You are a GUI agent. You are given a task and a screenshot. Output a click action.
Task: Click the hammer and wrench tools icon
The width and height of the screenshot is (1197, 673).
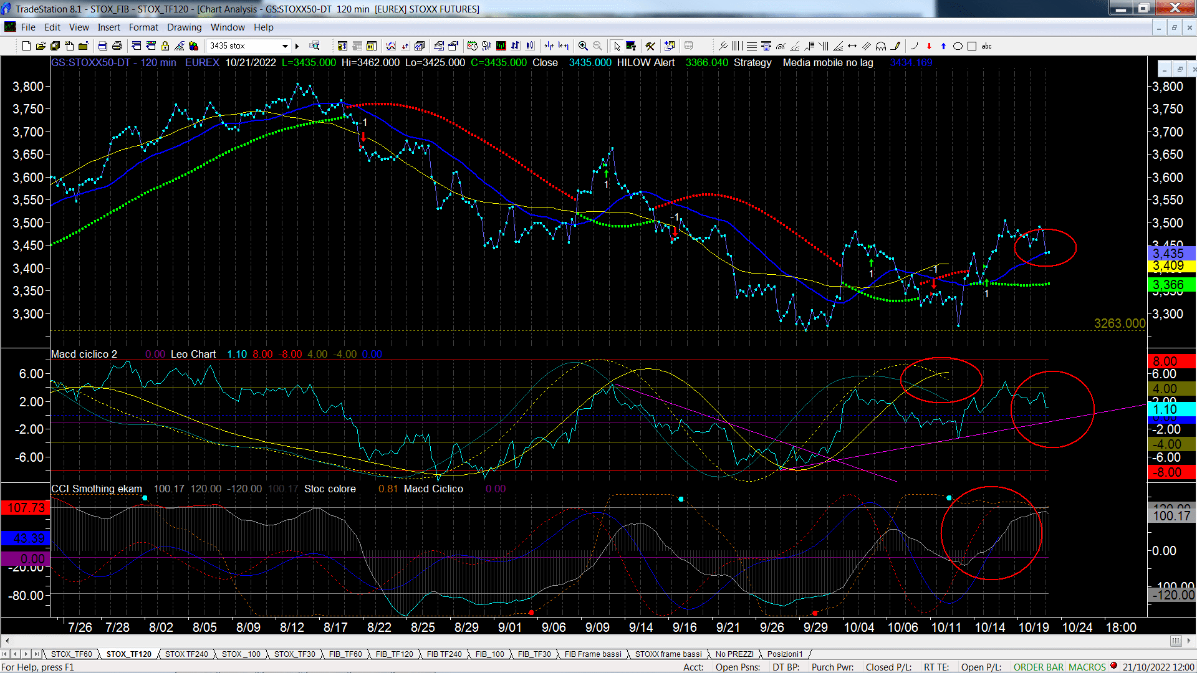coord(650,46)
